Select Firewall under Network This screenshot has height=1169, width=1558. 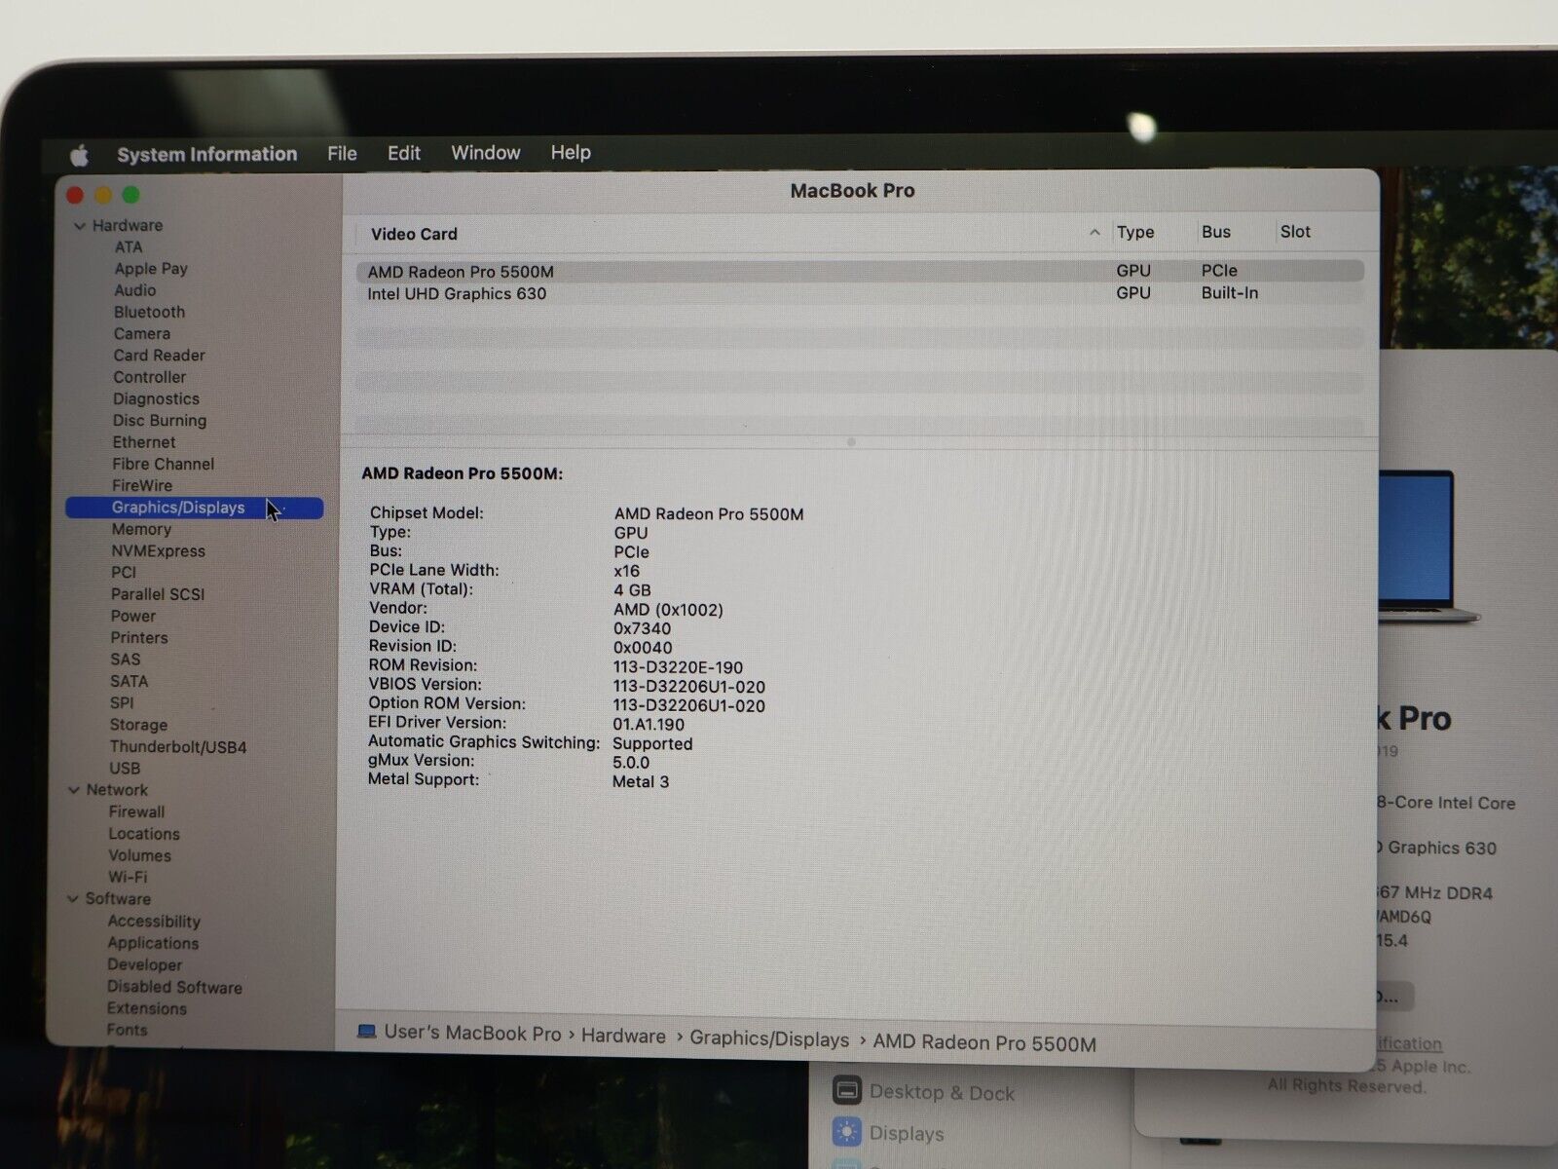click(136, 812)
